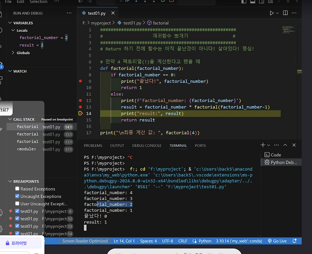Click the Go Live status bar icon
This screenshot has height=254, width=312.
tap(277, 241)
